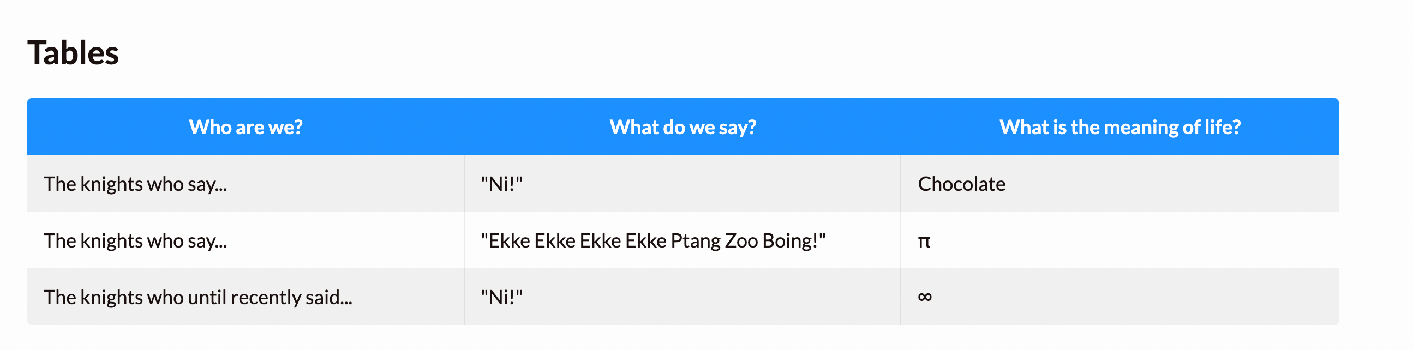This screenshot has height=350, width=1413.
Task: Click the "What is the meaning of life?" header
Action: coord(1119,127)
